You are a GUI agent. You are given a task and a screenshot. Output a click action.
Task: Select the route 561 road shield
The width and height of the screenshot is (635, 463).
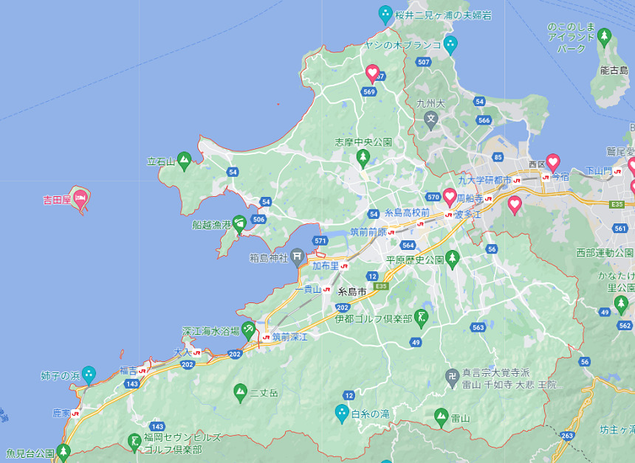(x=620, y=229)
